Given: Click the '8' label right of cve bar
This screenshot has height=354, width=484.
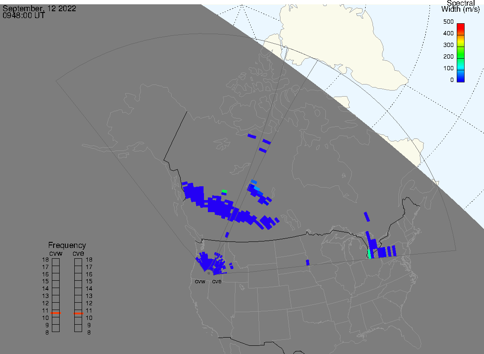Looking at the screenshot, I should coord(89,333).
